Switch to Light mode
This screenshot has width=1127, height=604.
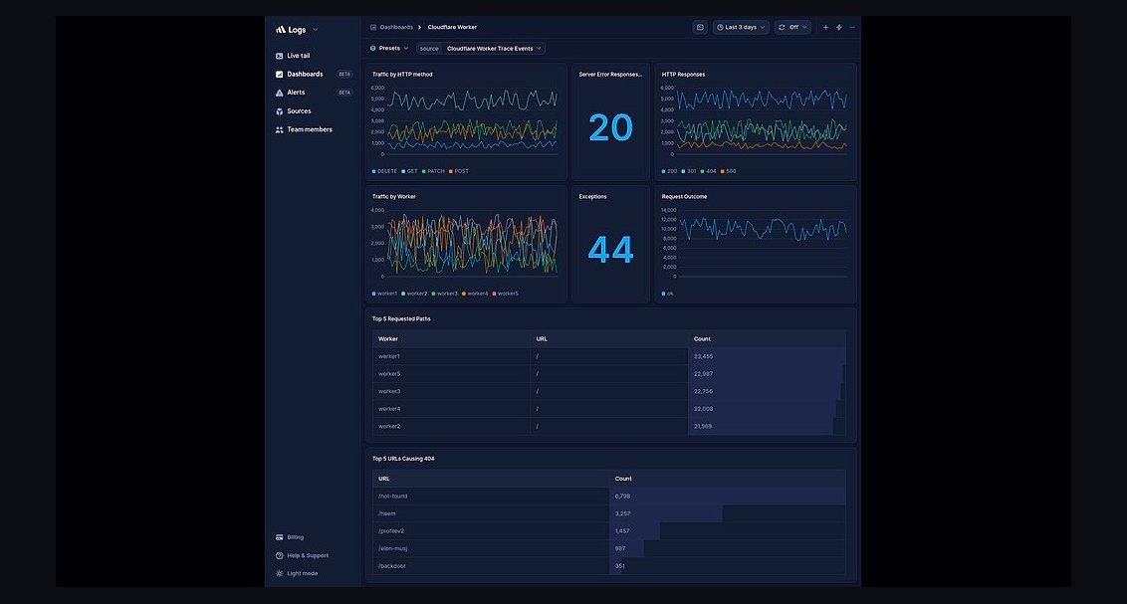[x=303, y=573]
